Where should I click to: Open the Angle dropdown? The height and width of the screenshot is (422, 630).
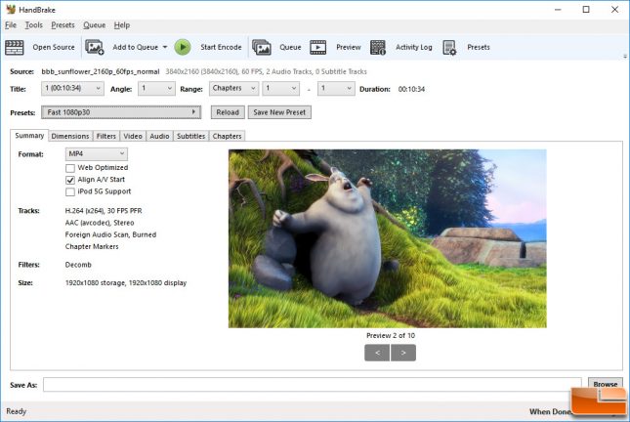[156, 89]
